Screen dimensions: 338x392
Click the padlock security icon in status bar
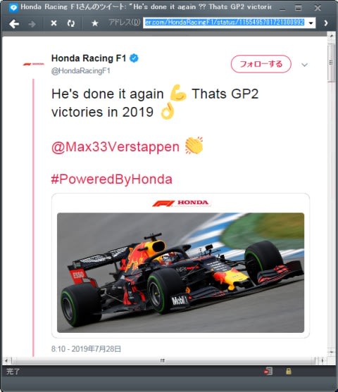(289, 371)
